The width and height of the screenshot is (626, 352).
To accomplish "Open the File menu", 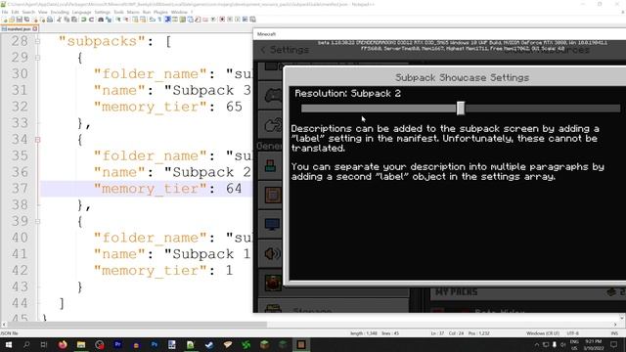I will click(x=5, y=12).
